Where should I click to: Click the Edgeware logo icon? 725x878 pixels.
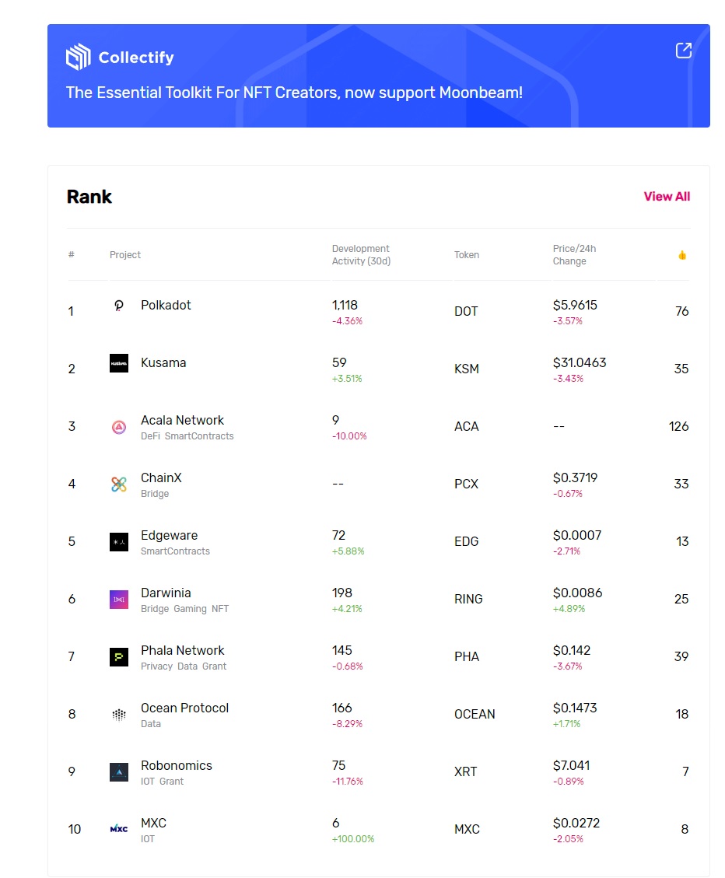[x=119, y=542]
